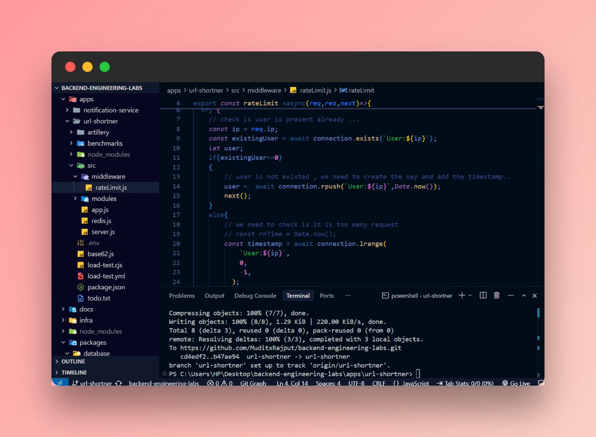The height and width of the screenshot is (437, 596).
Task: Switch to the Debug Console tab
Action: (255, 296)
